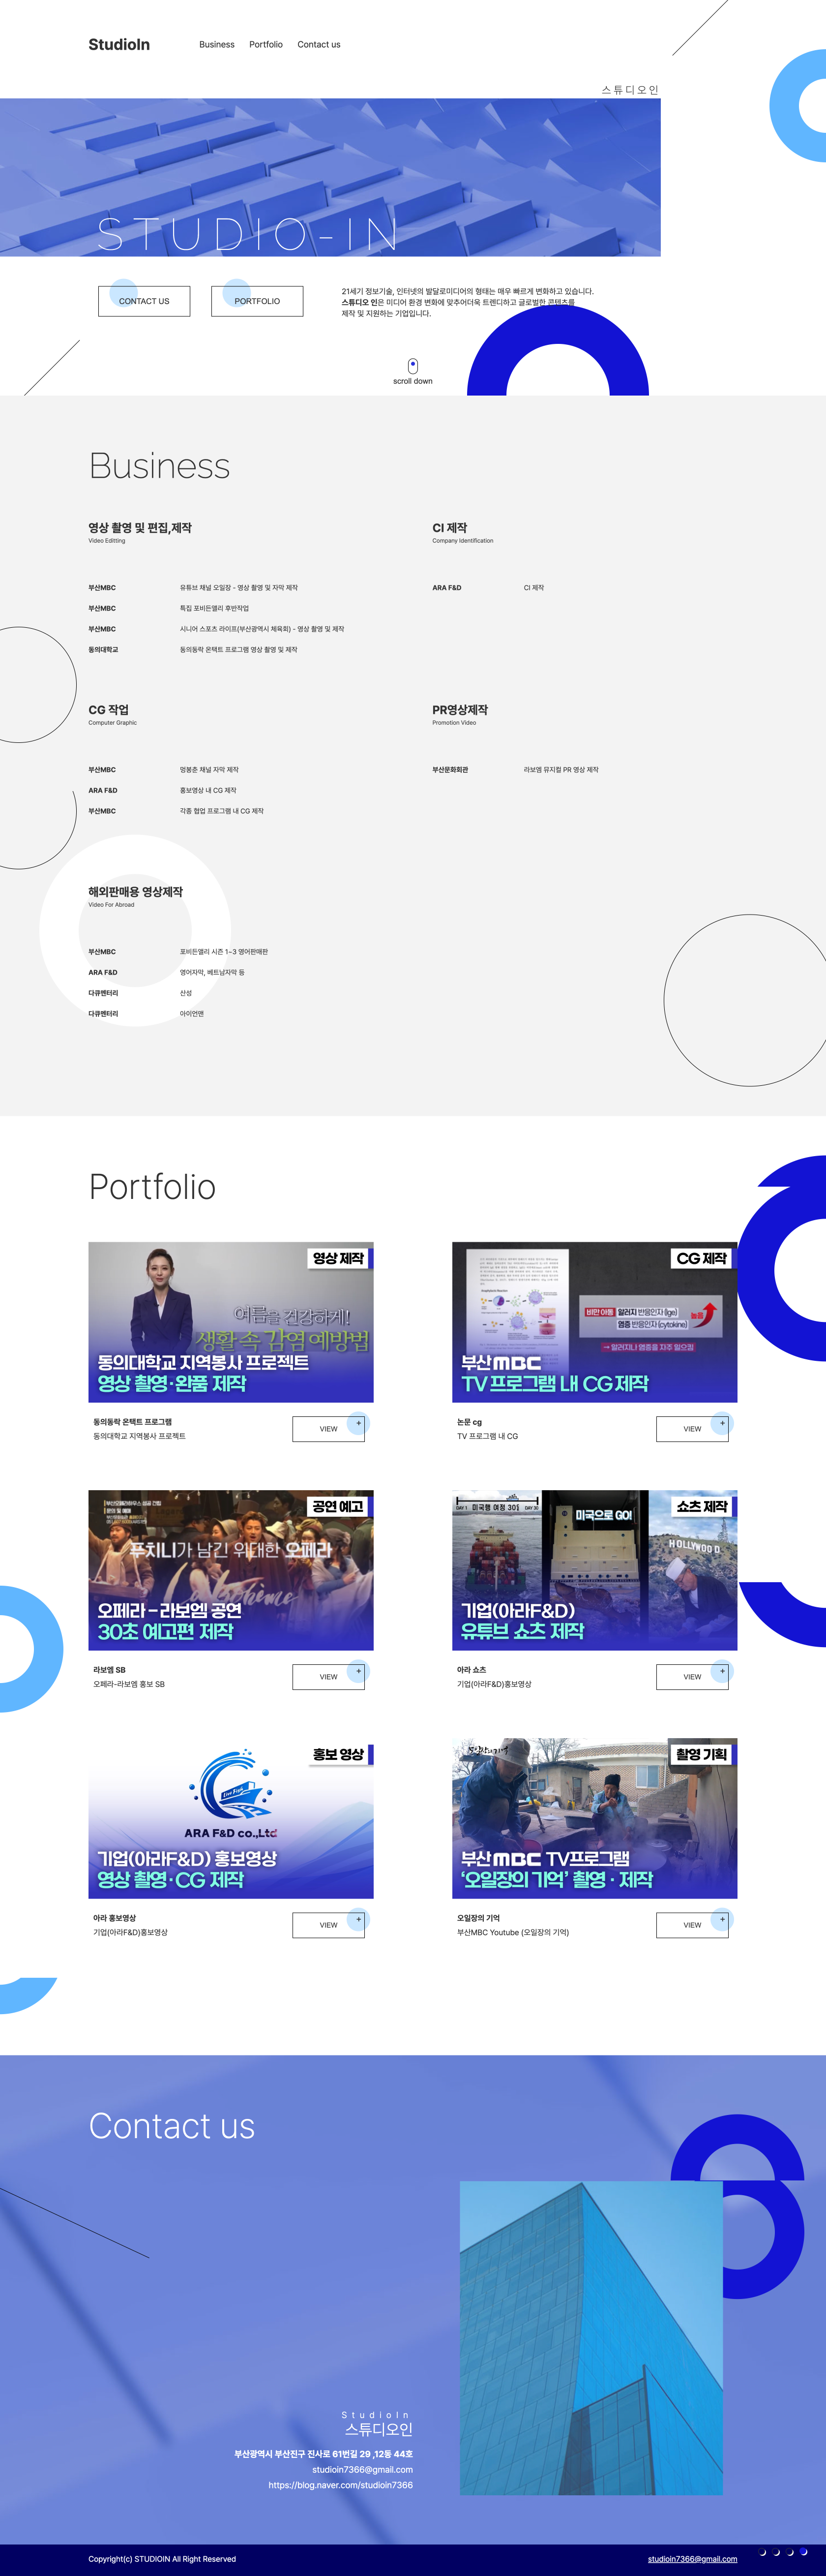The height and width of the screenshot is (2576, 826).
Task: Click the footer copyright STUDIOIN text
Action: (162, 2559)
